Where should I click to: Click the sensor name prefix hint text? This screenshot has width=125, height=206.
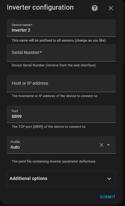(59, 40)
